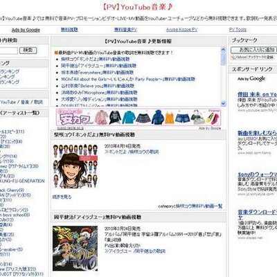Screen dimensions: 277x277
Task: Click the Ads by Google label under banner
Action: 210,128
